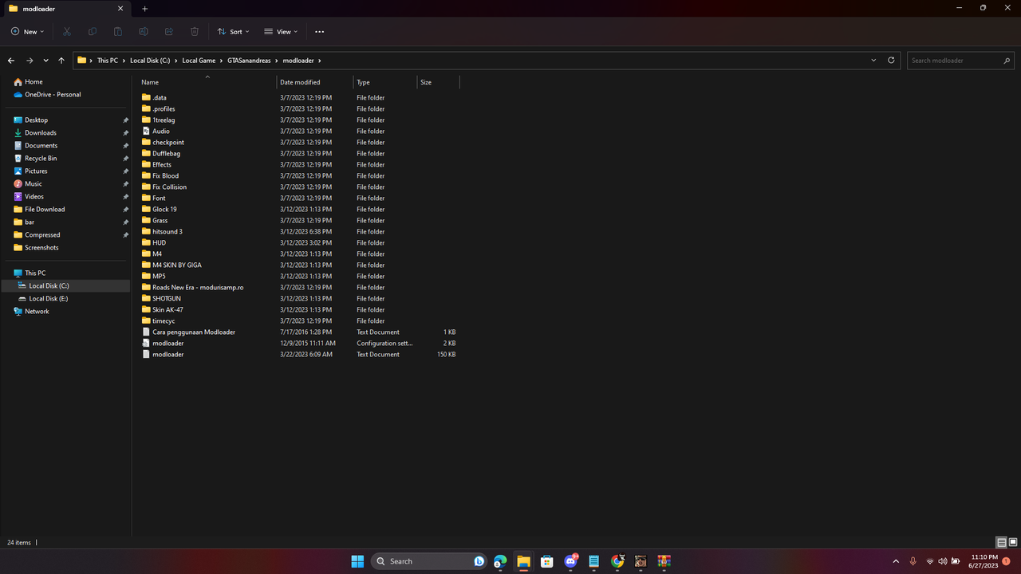The height and width of the screenshot is (574, 1021).
Task: Expand the chevron after Local Game breadcrumb
Action: click(222, 61)
